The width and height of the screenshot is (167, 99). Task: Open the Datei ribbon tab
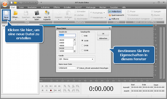click(21, 7)
